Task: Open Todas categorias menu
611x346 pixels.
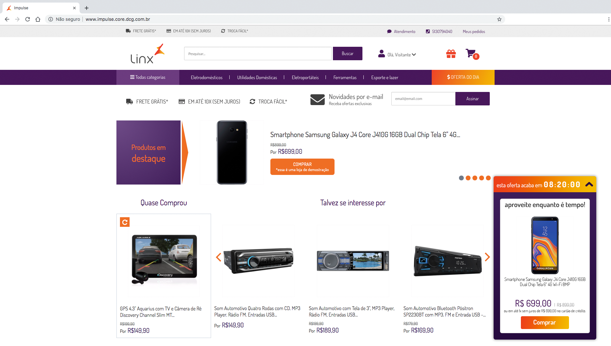Action: pos(148,77)
